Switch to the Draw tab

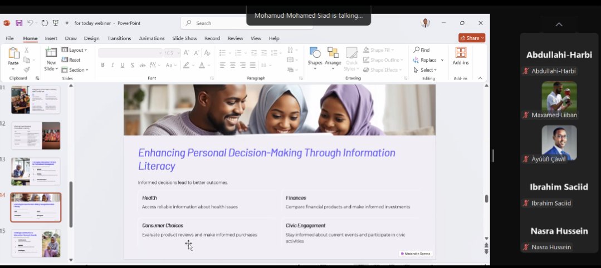pos(71,38)
